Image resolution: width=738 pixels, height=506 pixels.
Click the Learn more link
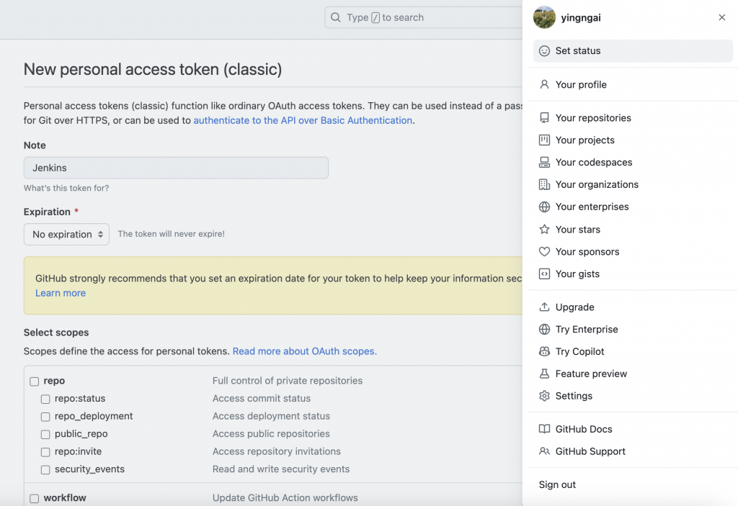[x=61, y=294]
